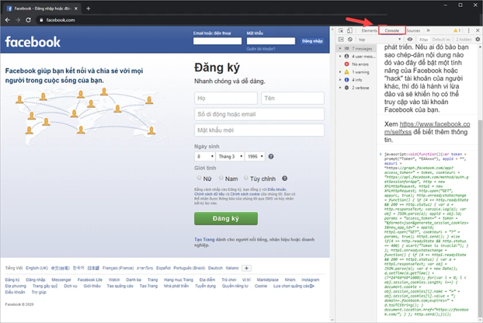Screen dimensions: 483x323
Task: Click the Mật khẩu mới password field
Action: coord(259,130)
